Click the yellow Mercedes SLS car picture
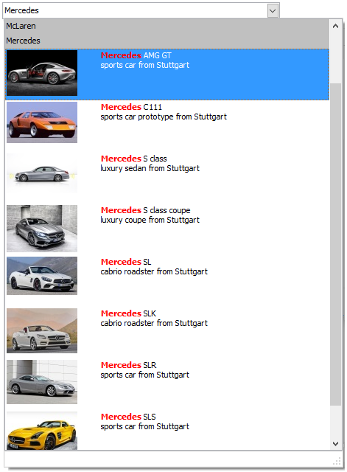347x472 pixels. click(42, 431)
